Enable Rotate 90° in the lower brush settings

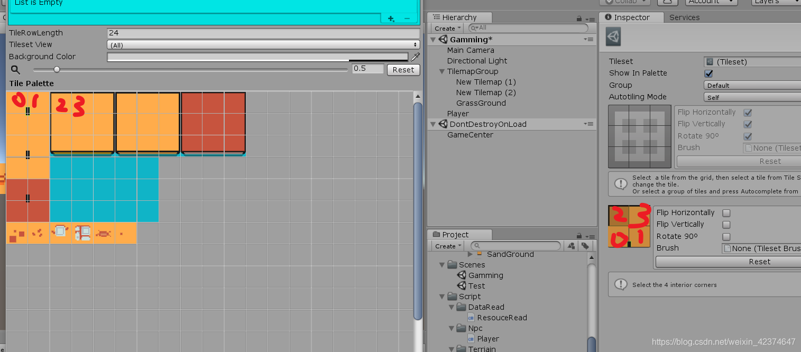726,236
